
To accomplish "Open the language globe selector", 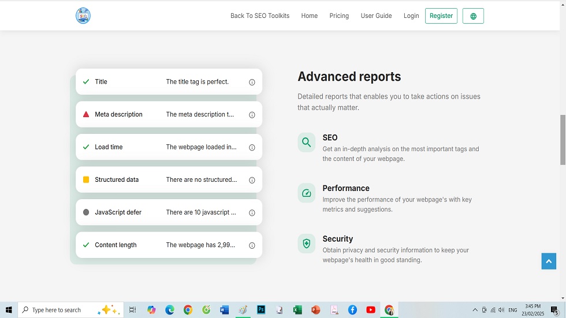I will coord(473,16).
